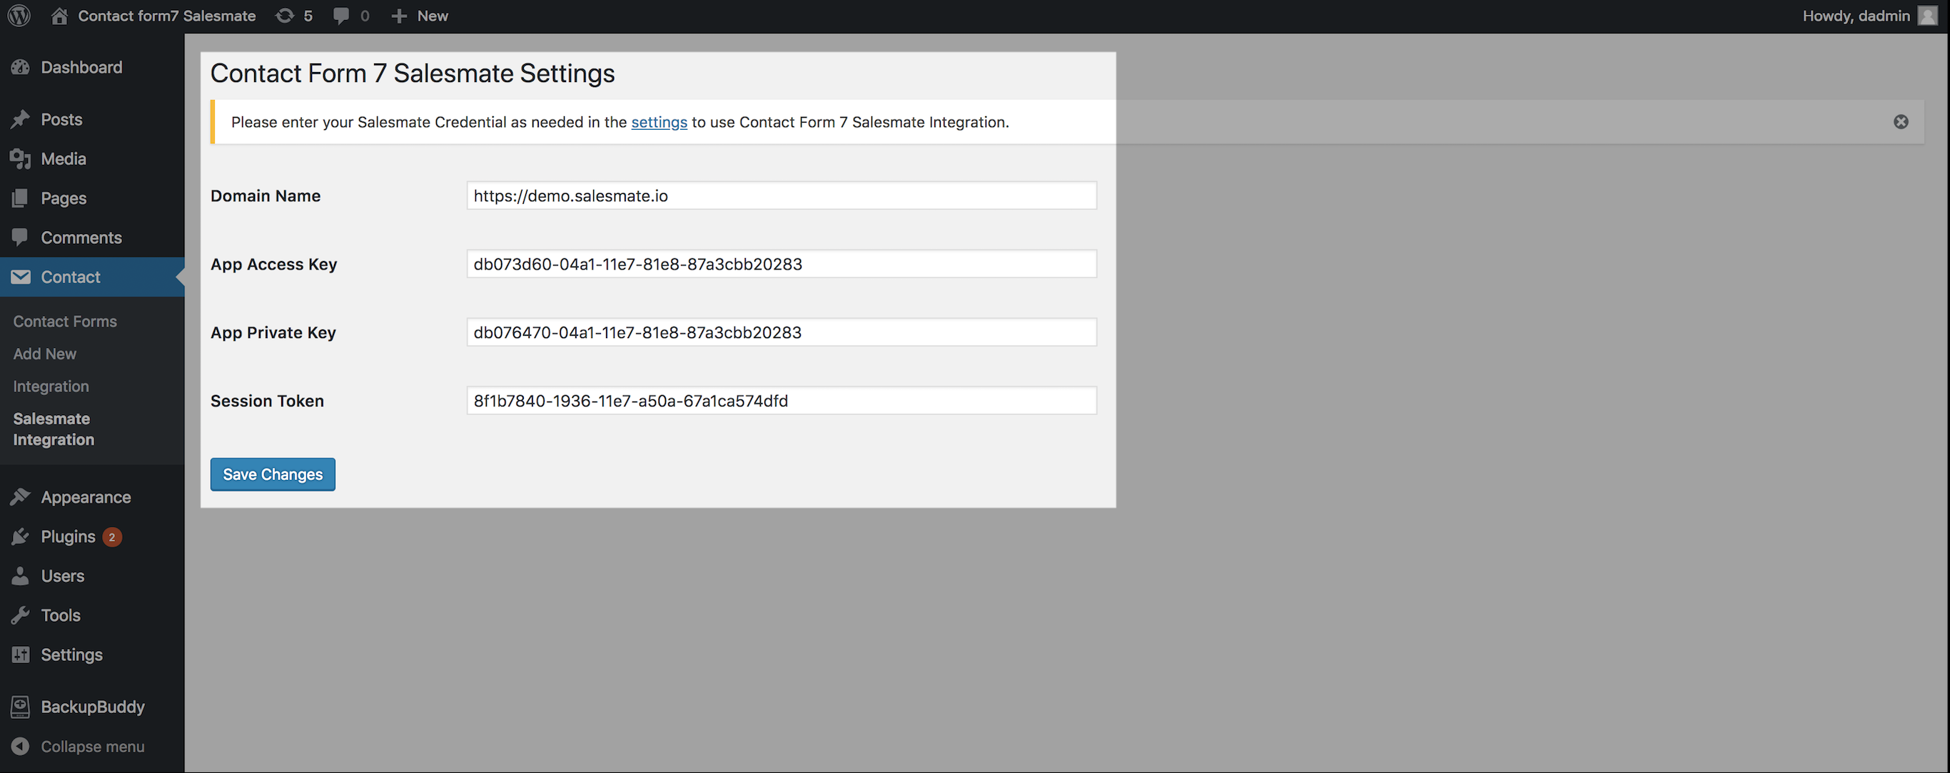Click Collapse menu label
1950x773 pixels.
[x=92, y=747]
